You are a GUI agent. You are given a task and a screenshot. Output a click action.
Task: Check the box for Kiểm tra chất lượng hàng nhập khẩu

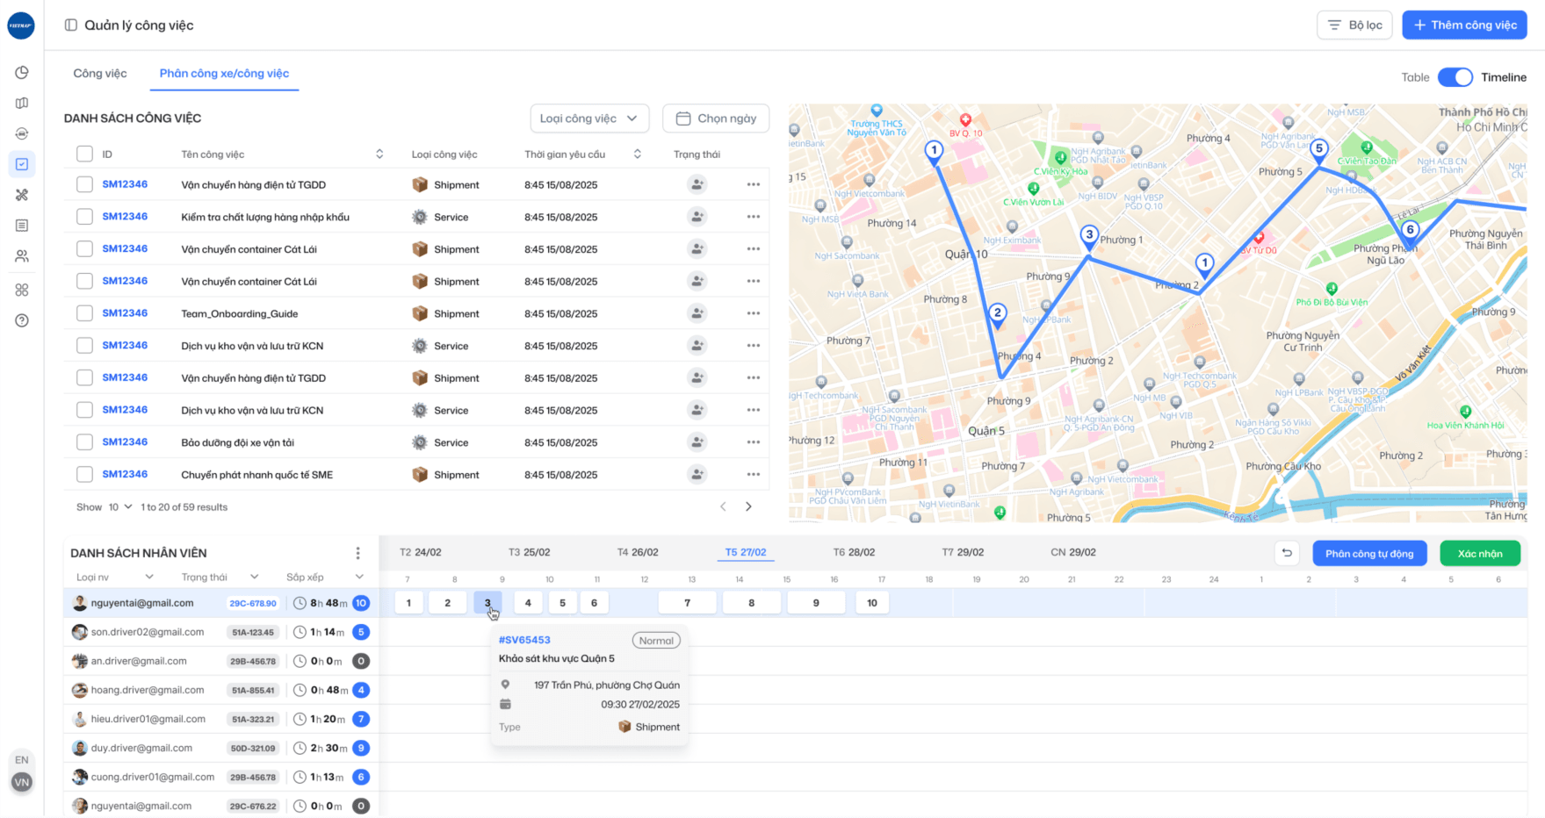pyautogui.click(x=84, y=217)
